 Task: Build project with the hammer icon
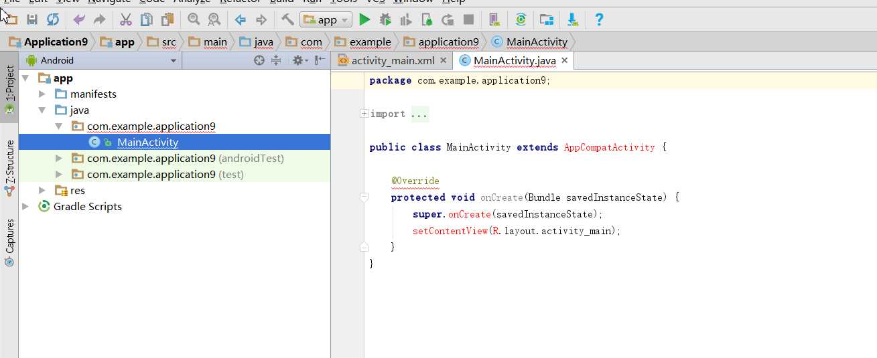287,19
